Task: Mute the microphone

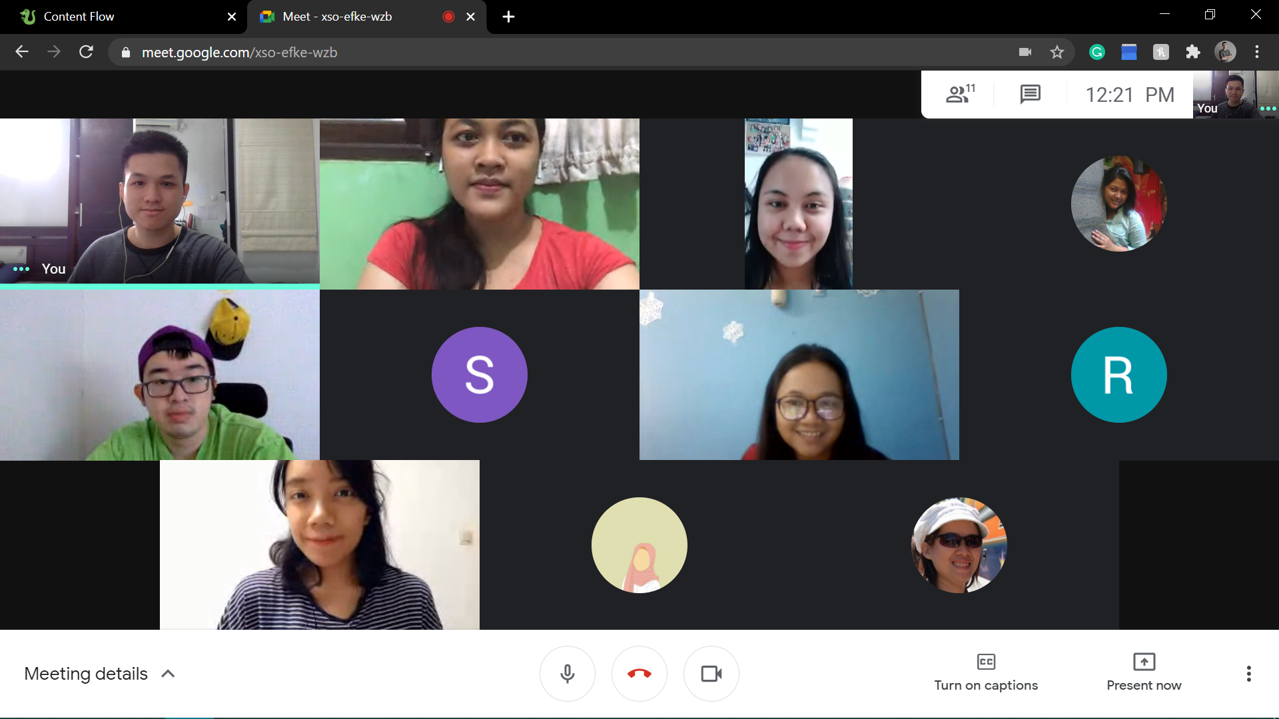Action: pyautogui.click(x=568, y=674)
